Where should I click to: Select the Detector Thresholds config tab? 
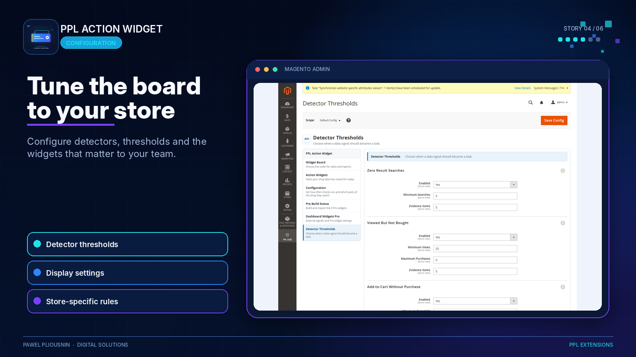(x=332, y=233)
